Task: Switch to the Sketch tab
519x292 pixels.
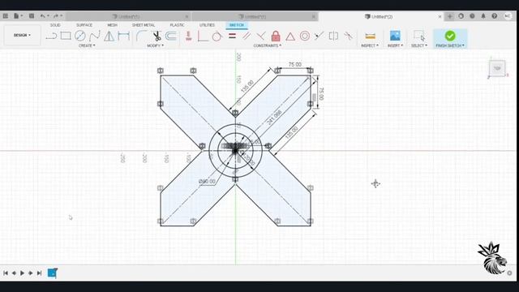Action: pyautogui.click(x=237, y=25)
